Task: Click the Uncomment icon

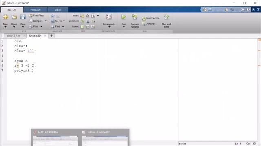Action: [x=88, y=21]
